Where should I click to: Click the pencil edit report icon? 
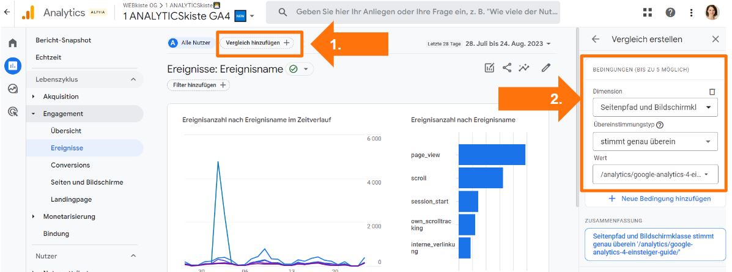coord(546,68)
